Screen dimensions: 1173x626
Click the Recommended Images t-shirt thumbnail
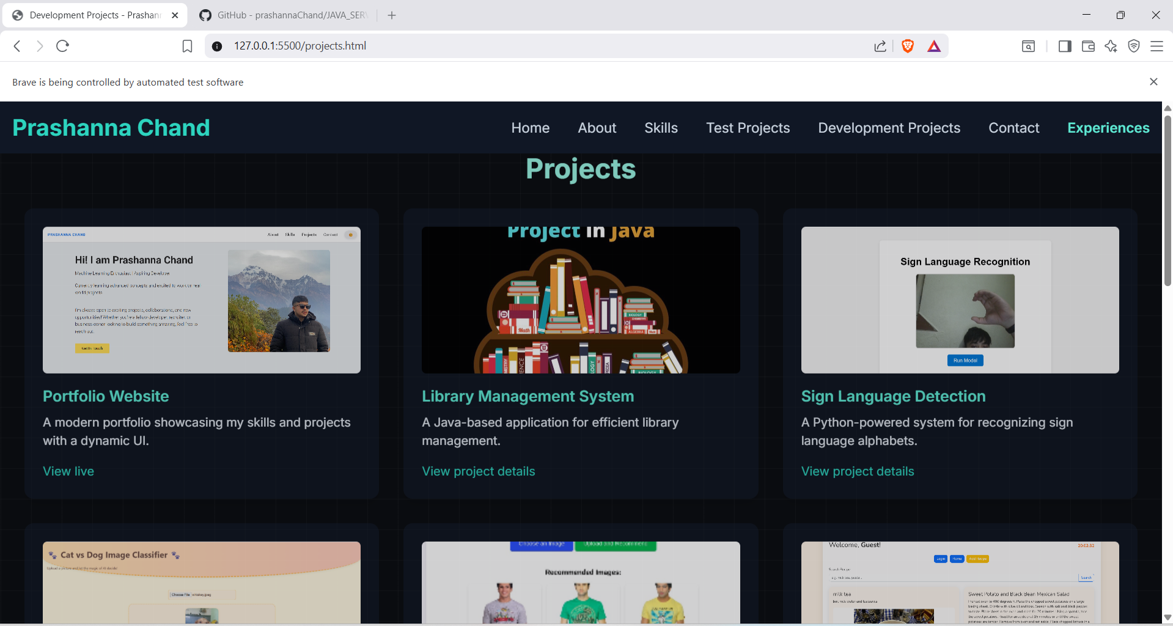tap(581, 583)
